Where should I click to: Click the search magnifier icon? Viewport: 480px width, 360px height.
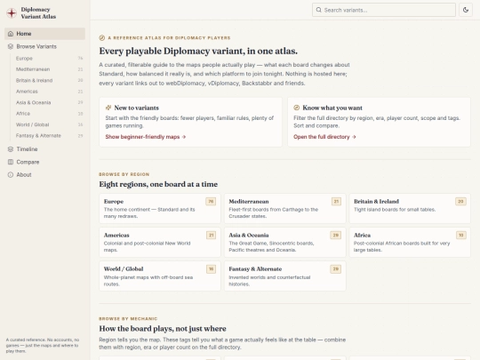[319, 10]
